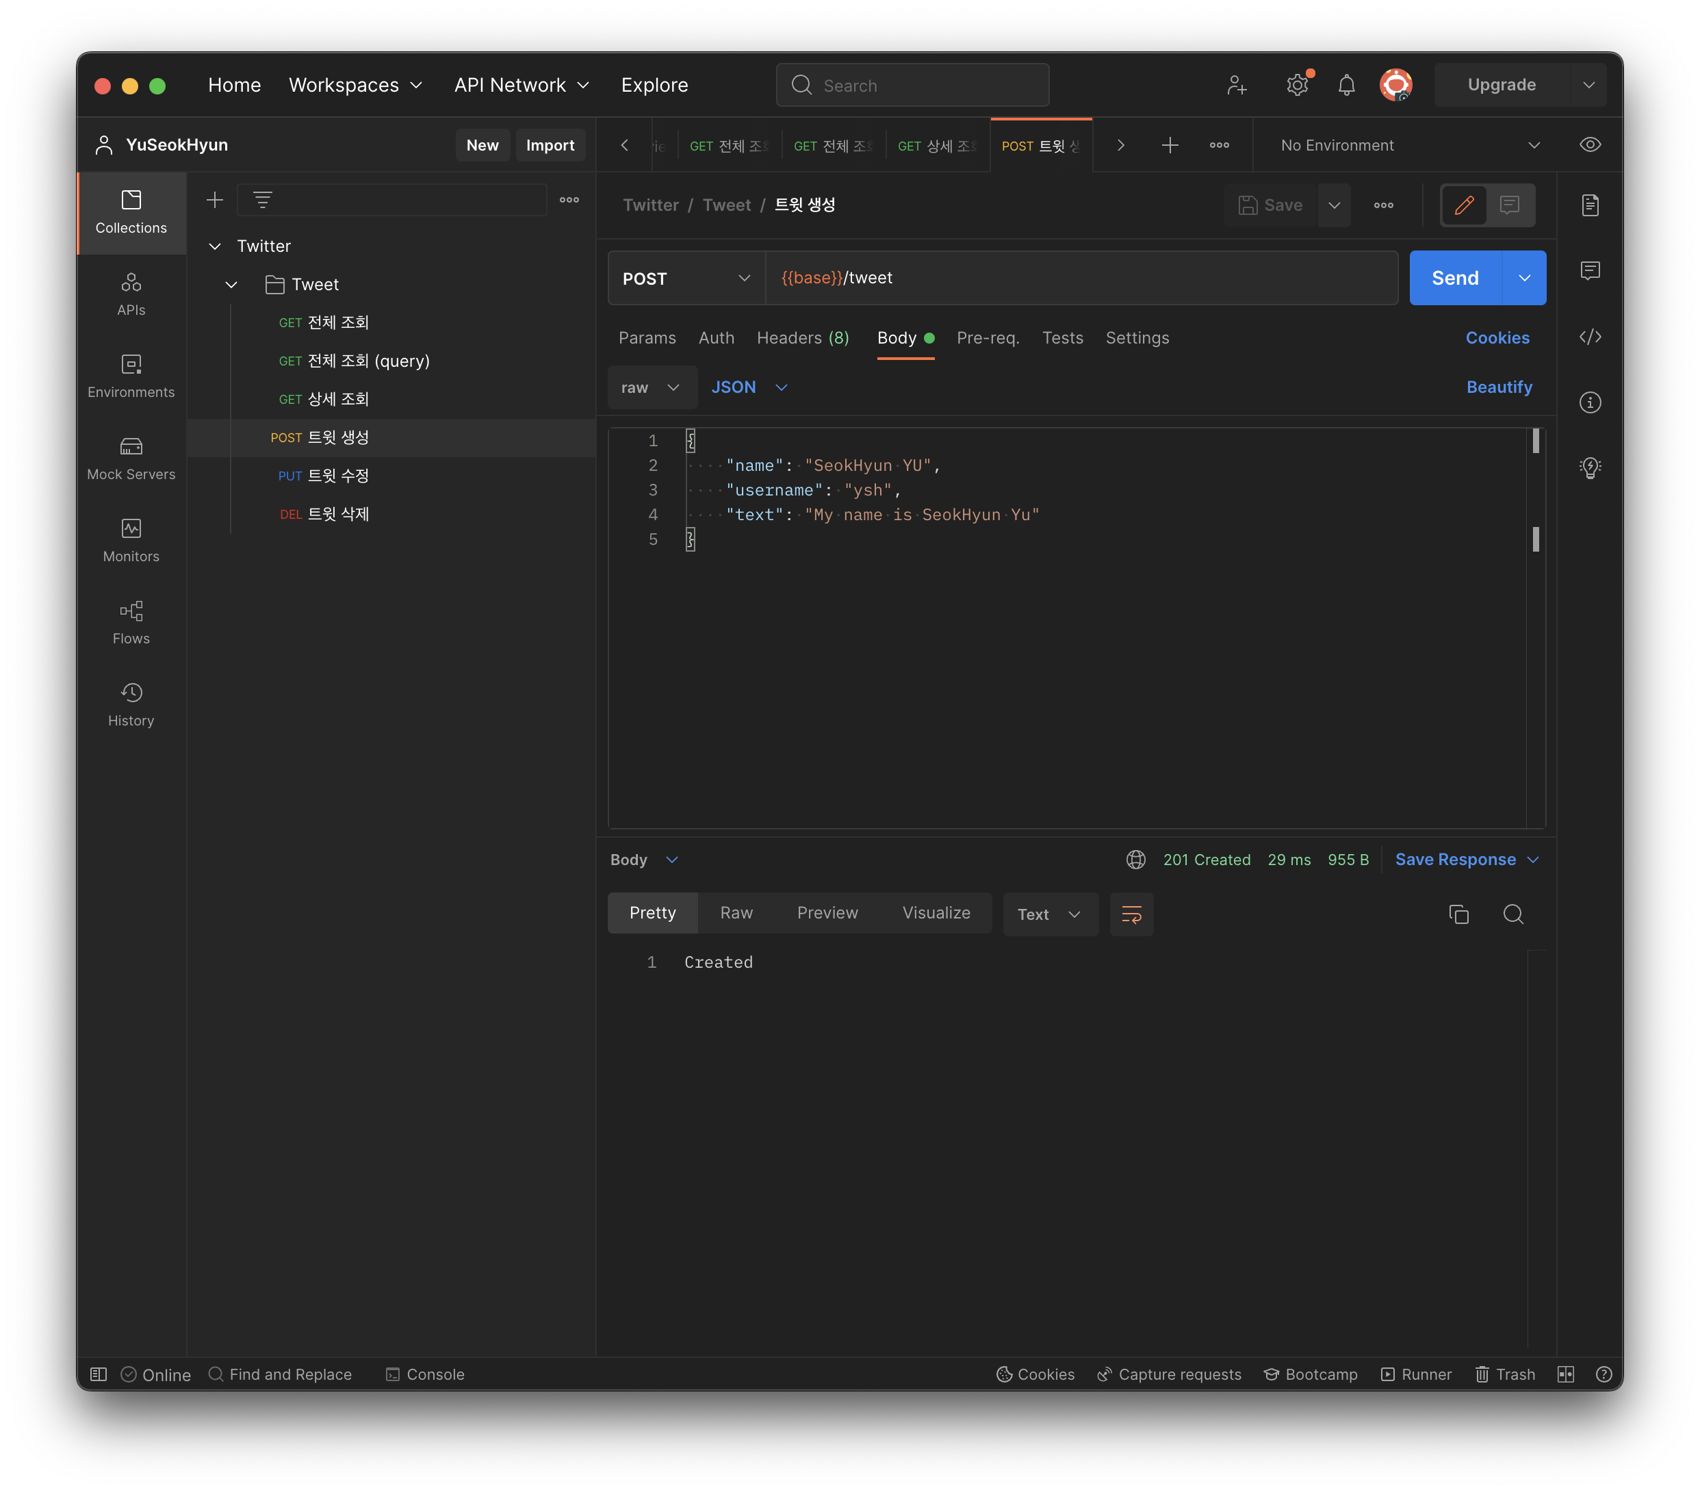This screenshot has height=1492, width=1700.
Task: Create new collection with plus icon
Action: [x=215, y=200]
